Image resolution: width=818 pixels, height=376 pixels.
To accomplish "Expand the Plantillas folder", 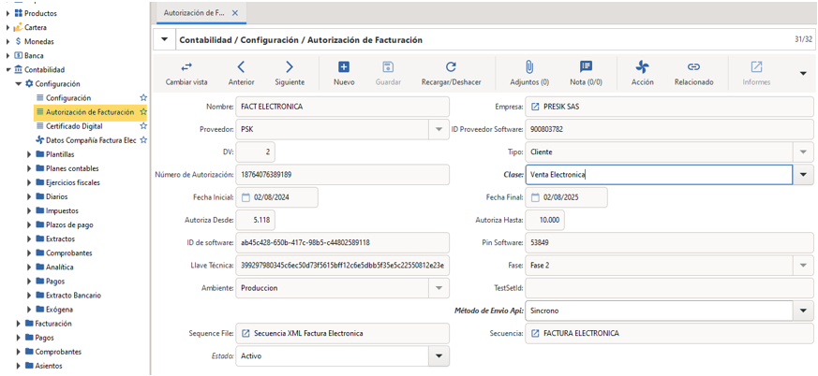I will (x=29, y=154).
